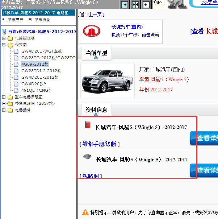Click the document icon for GW28TDI-2 2012款
The width and height of the screenshot is (218, 219).
(x=16, y=71)
